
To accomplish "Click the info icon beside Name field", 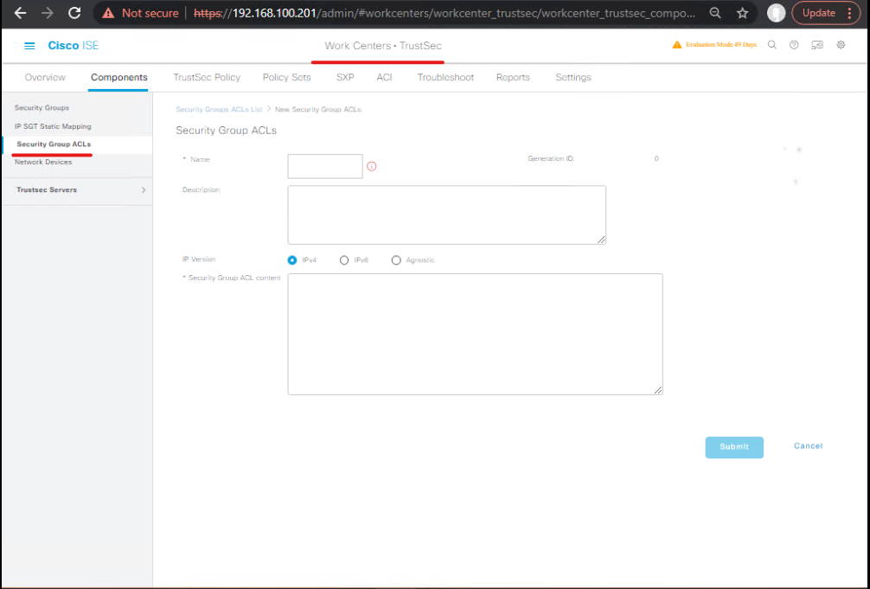I will pos(372,166).
